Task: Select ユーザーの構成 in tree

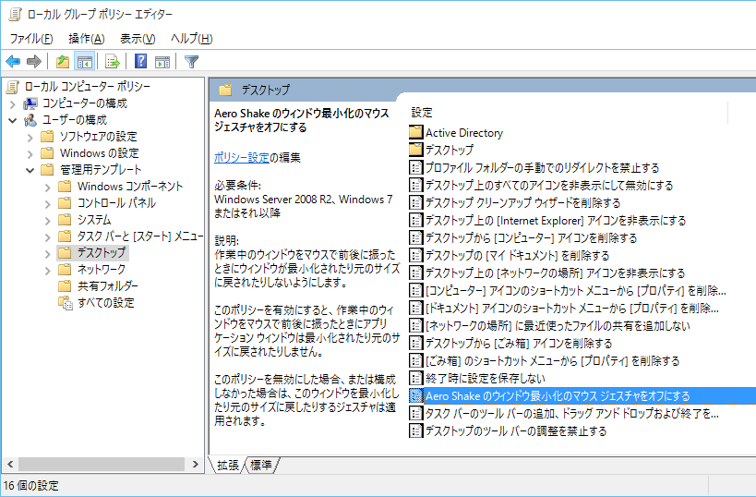Action: click(x=74, y=120)
